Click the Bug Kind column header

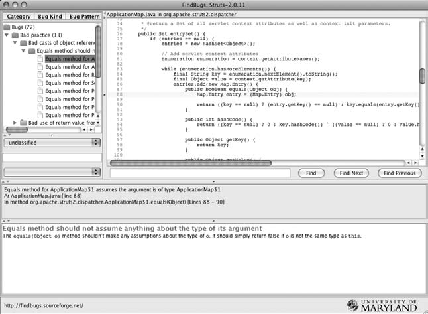(x=51, y=14)
